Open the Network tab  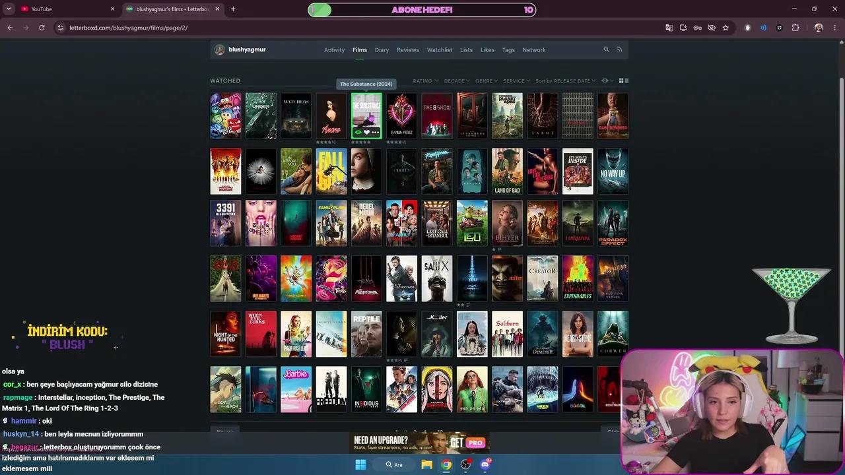534,50
